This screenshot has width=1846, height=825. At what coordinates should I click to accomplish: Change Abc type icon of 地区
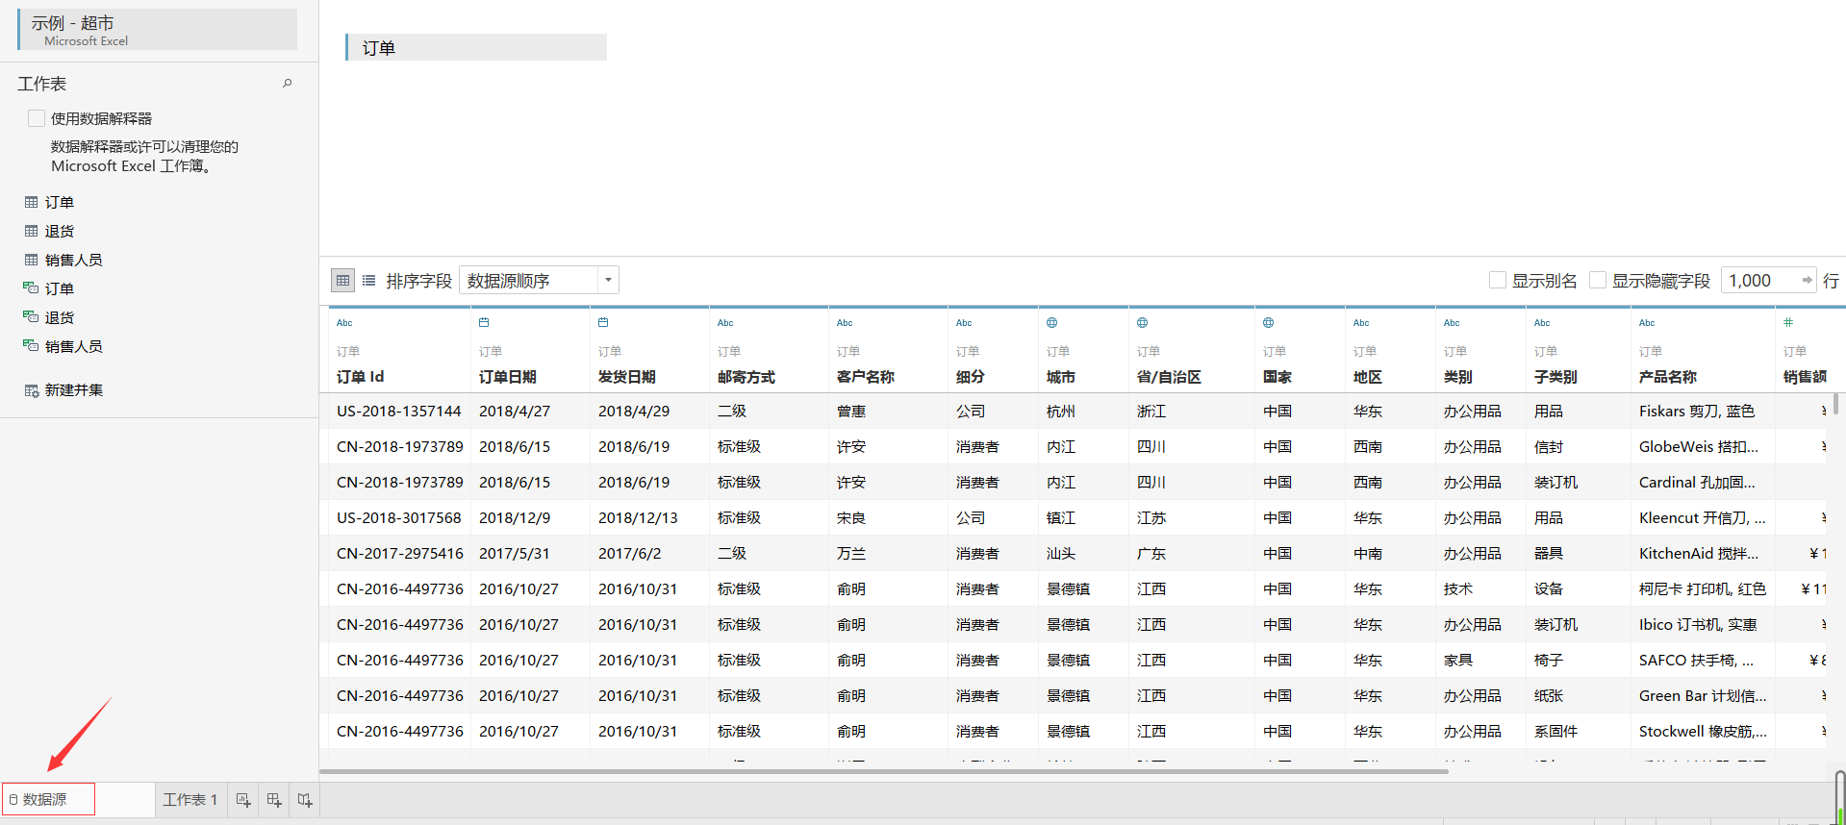click(x=1361, y=323)
